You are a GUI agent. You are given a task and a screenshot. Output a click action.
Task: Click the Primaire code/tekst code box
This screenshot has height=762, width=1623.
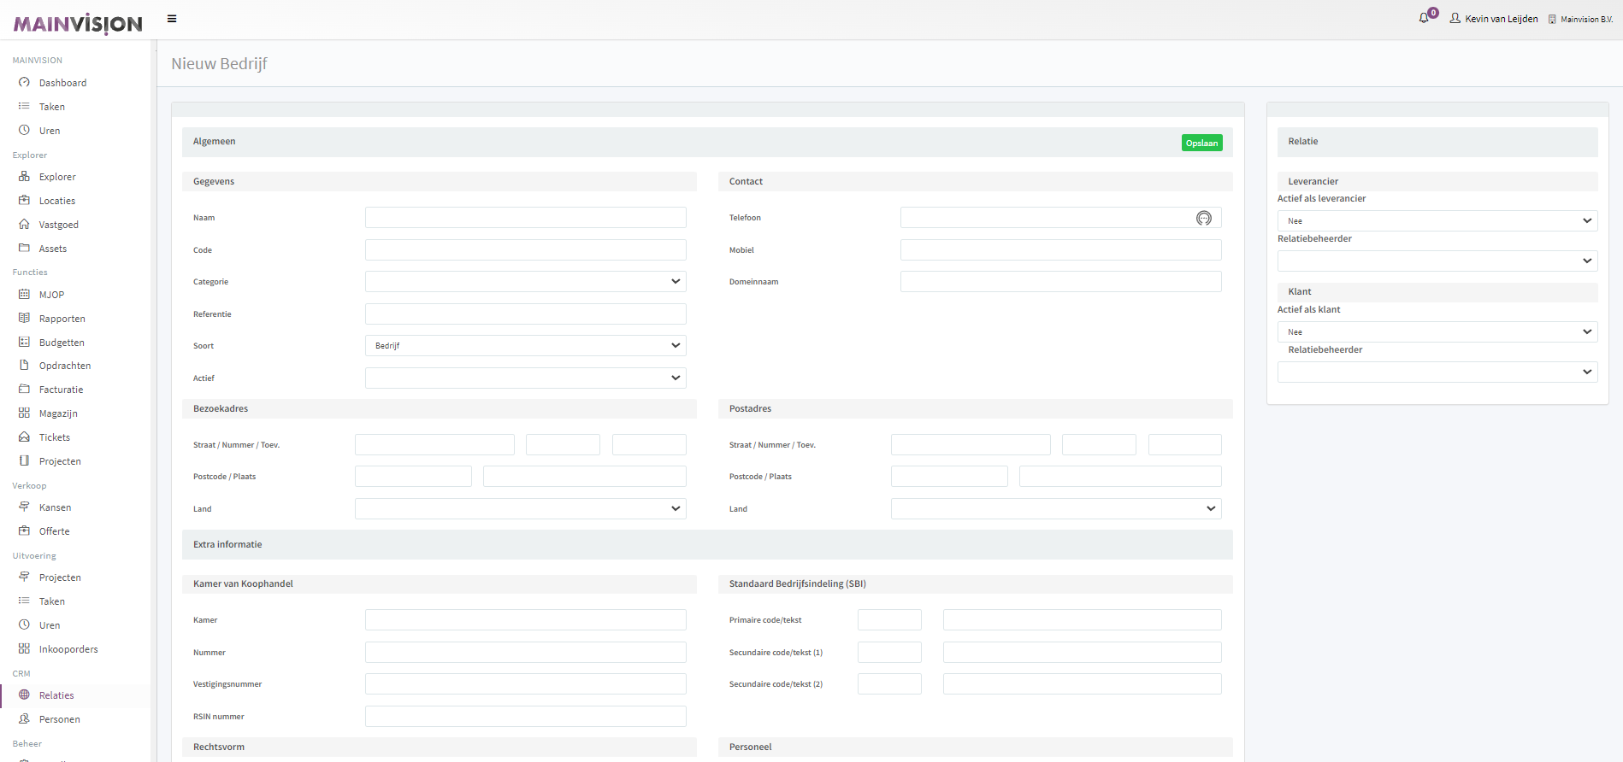(889, 620)
